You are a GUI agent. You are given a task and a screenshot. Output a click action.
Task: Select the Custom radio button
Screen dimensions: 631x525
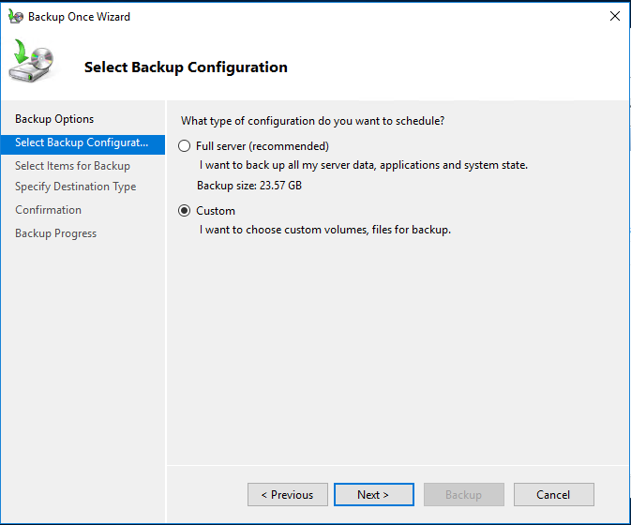coord(185,211)
